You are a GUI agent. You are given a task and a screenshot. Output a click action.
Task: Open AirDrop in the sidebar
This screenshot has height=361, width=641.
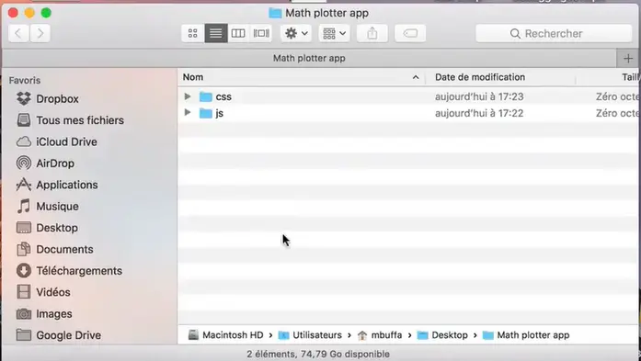[x=55, y=164]
